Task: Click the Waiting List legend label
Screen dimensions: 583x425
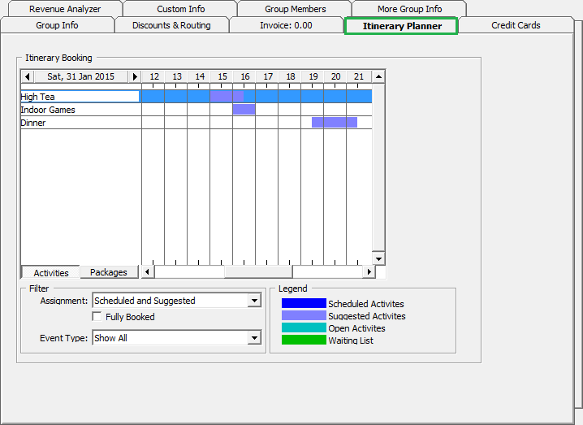Action: point(351,340)
